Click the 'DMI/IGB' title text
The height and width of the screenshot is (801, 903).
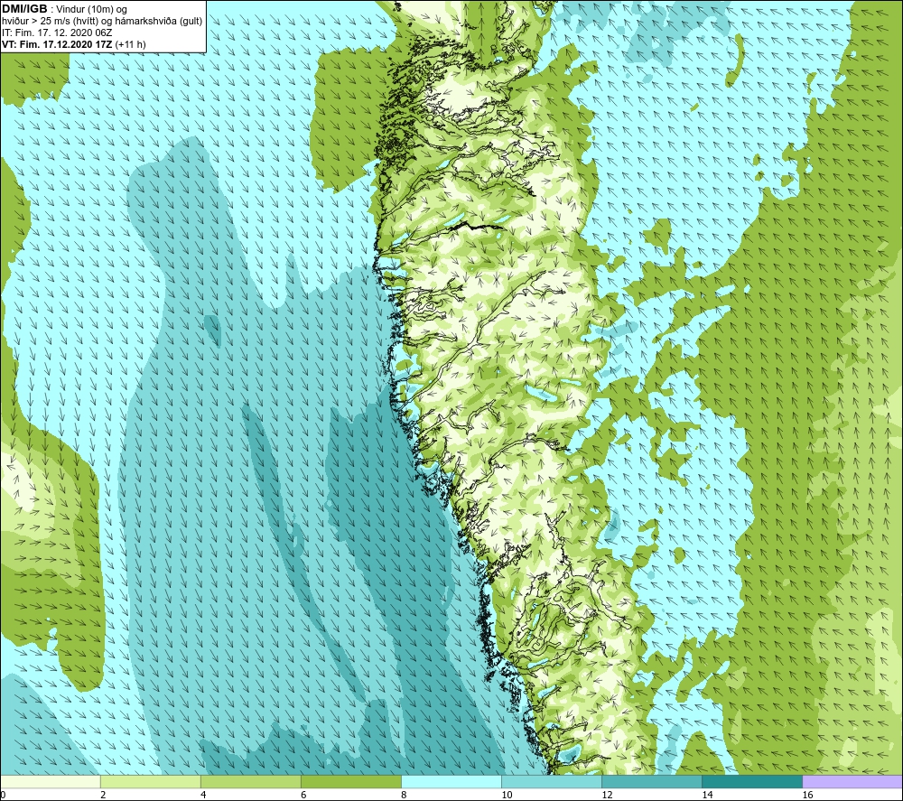(24, 9)
